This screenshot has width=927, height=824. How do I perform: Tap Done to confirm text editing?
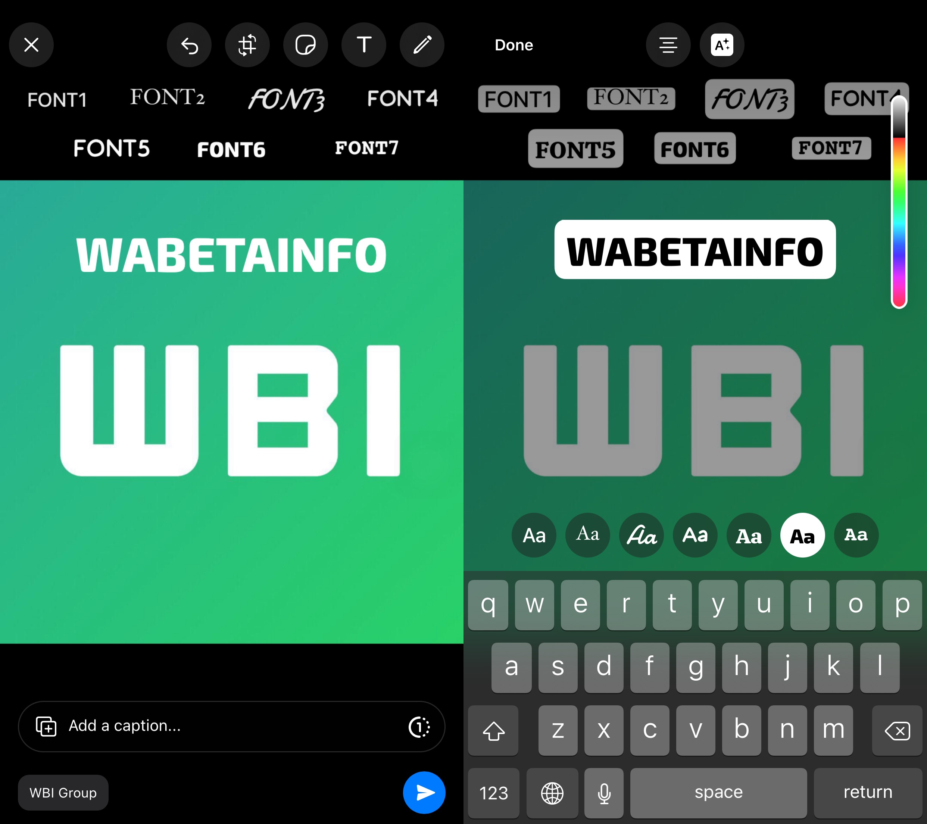(x=514, y=44)
